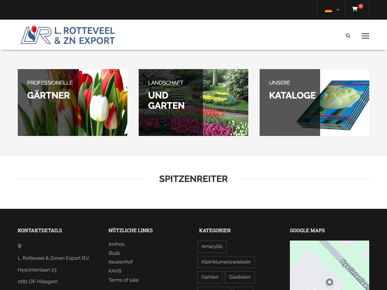The height and width of the screenshot is (290, 387).
Task: Pick the Gladiolen category tag
Action: click(x=240, y=277)
